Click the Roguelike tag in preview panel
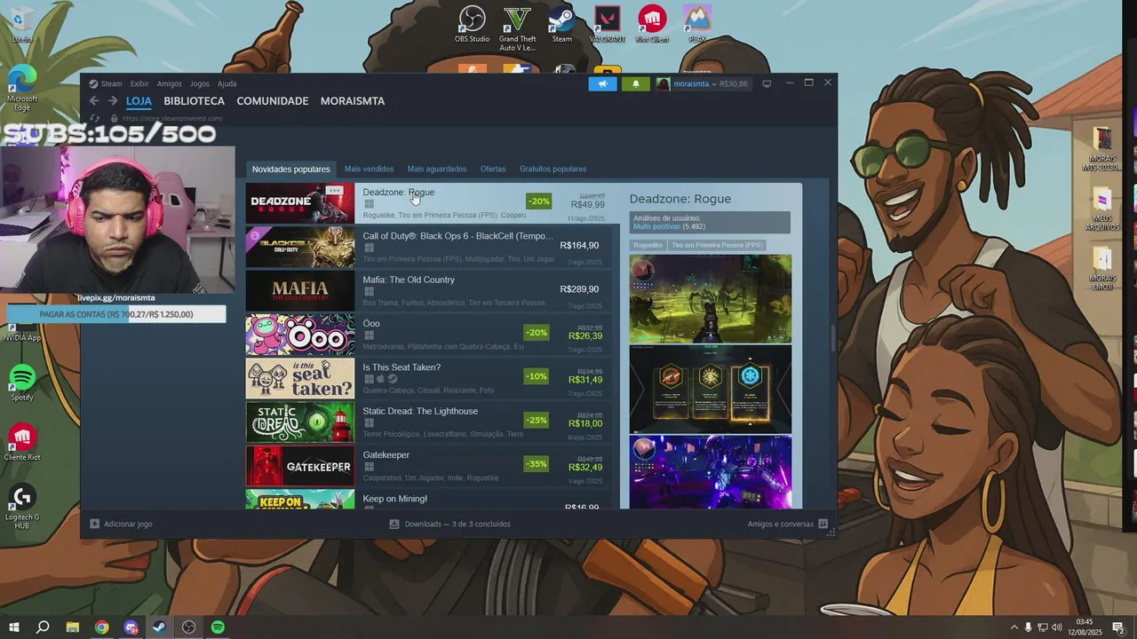1137x639 pixels. pos(648,245)
